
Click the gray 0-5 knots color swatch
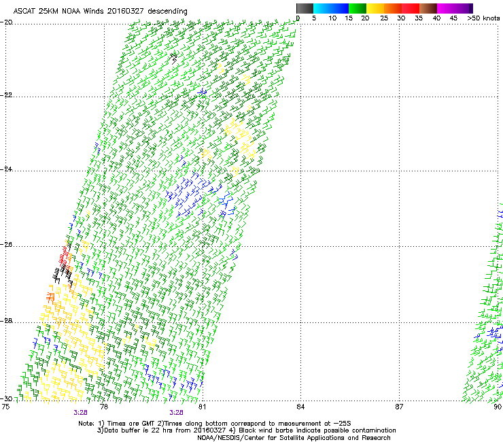(305, 8)
